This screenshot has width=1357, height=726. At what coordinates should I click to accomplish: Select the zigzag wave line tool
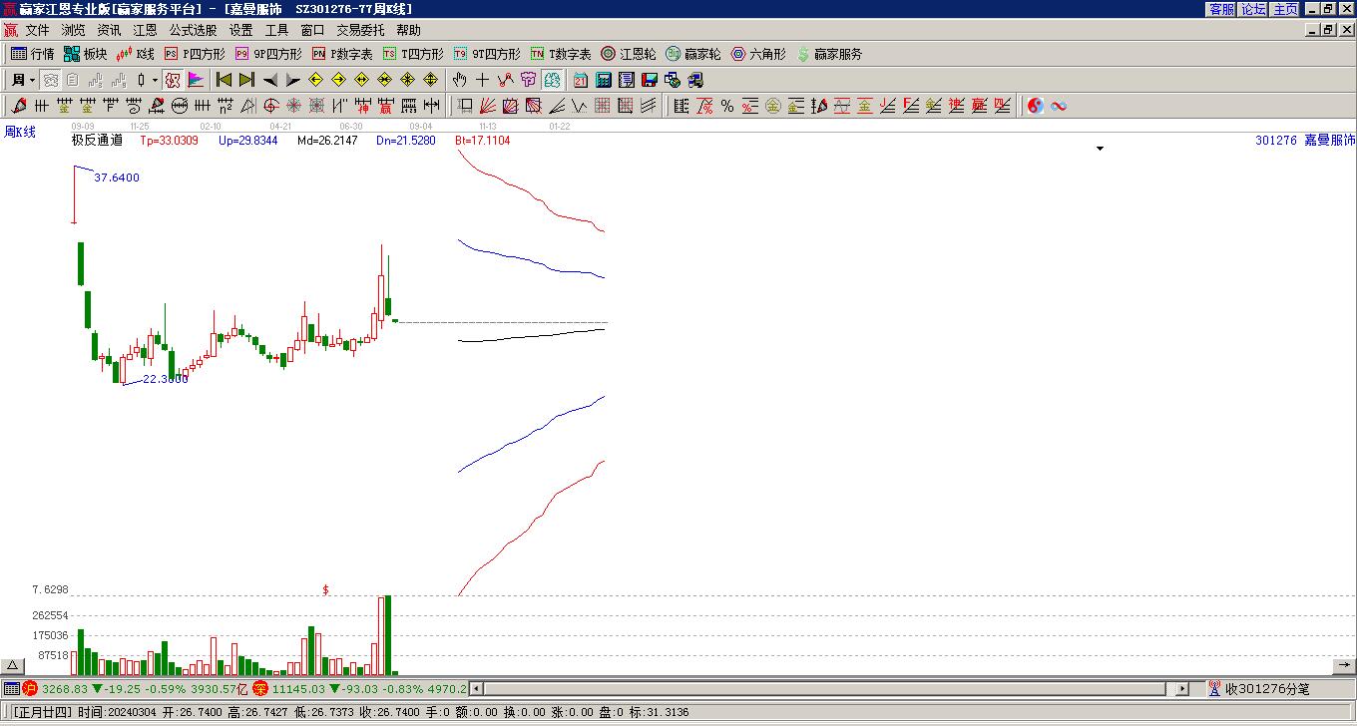(579, 106)
